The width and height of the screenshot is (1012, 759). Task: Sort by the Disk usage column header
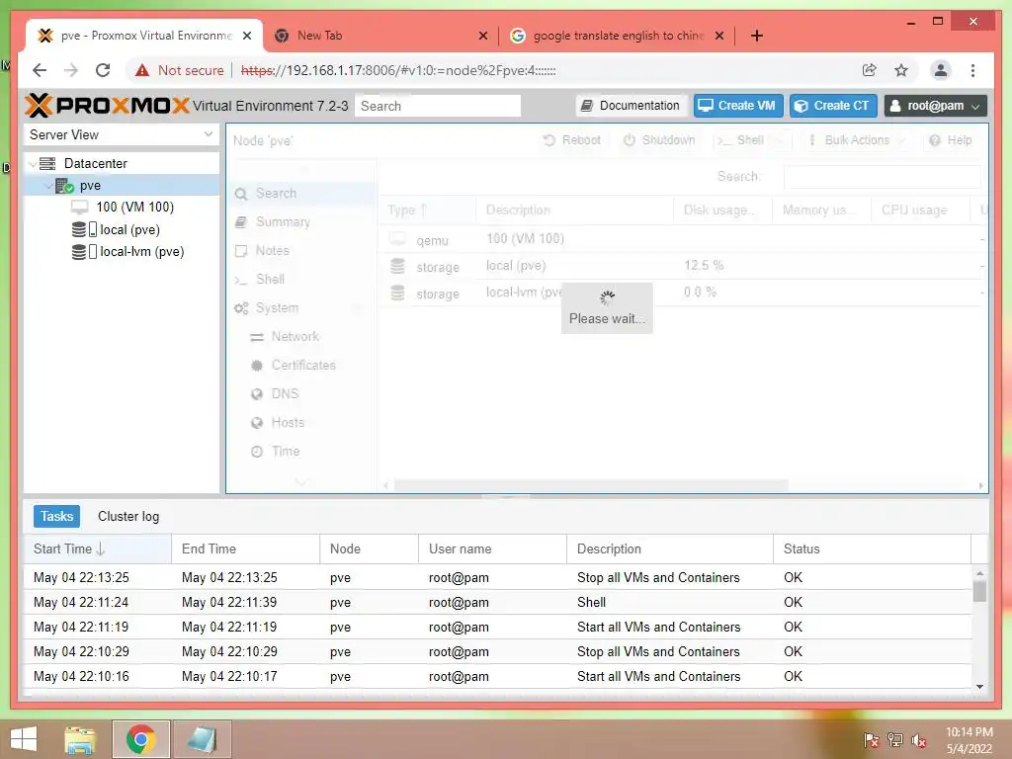722,210
